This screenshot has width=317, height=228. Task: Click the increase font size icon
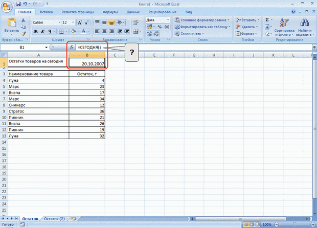point(80,22)
